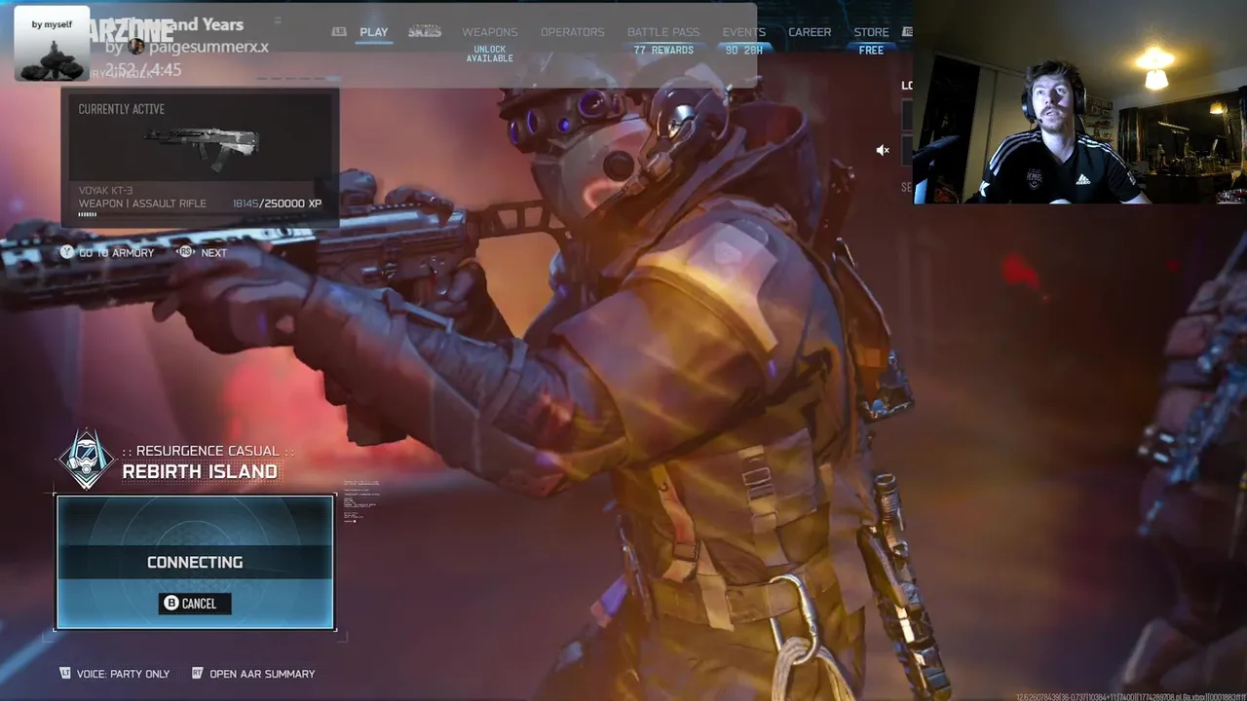
Task: Open the Skies tab next to PLAY
Action: [x=425, y=31]
